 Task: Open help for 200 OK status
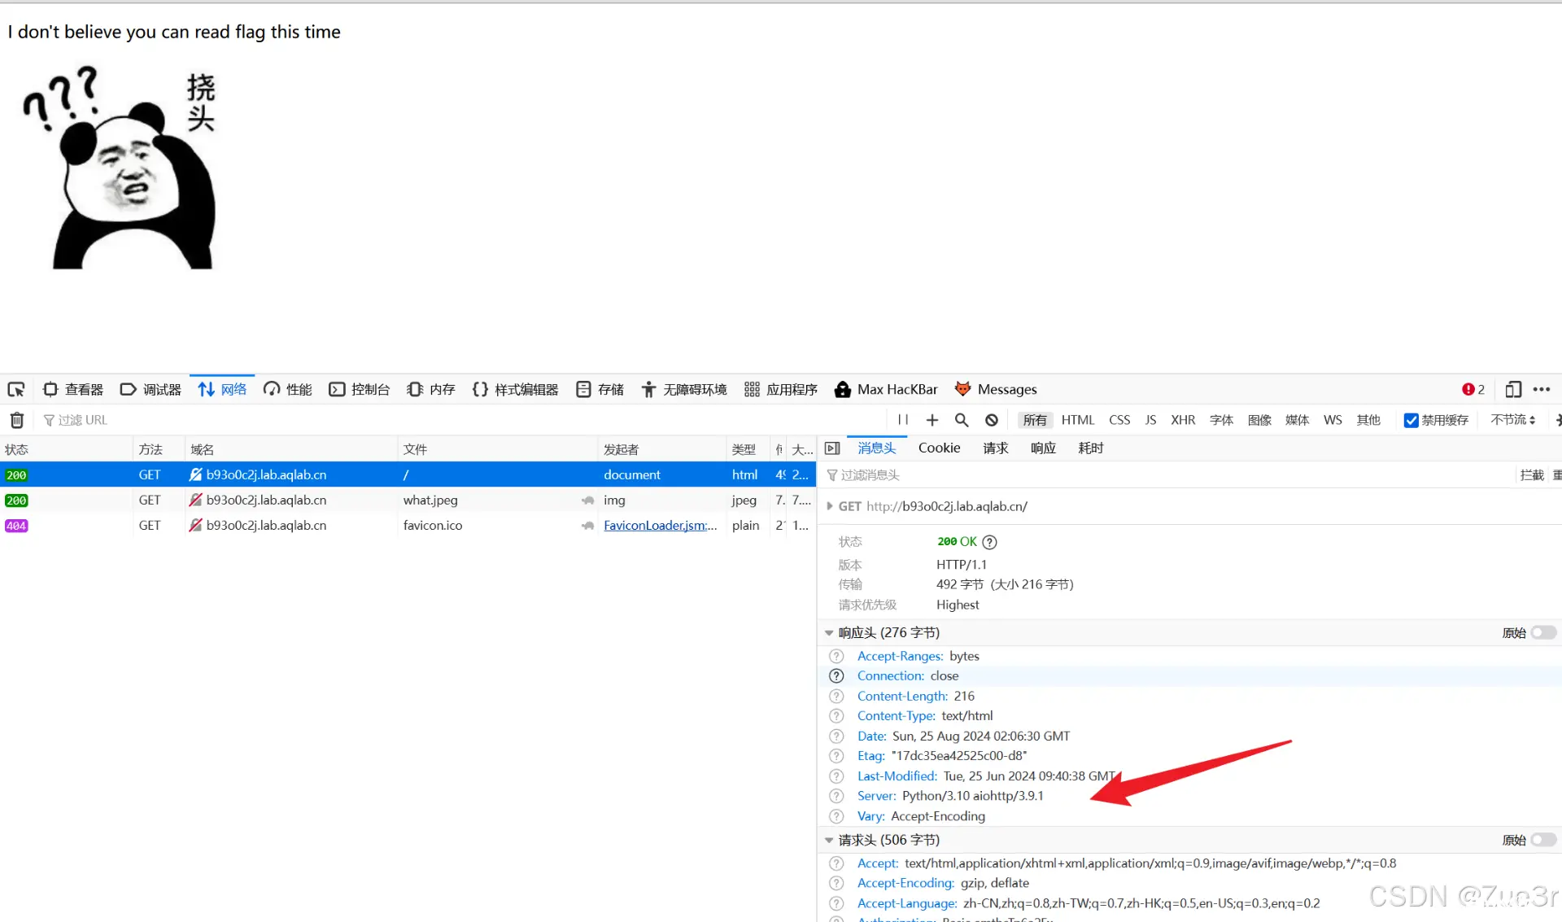[989, 542]
